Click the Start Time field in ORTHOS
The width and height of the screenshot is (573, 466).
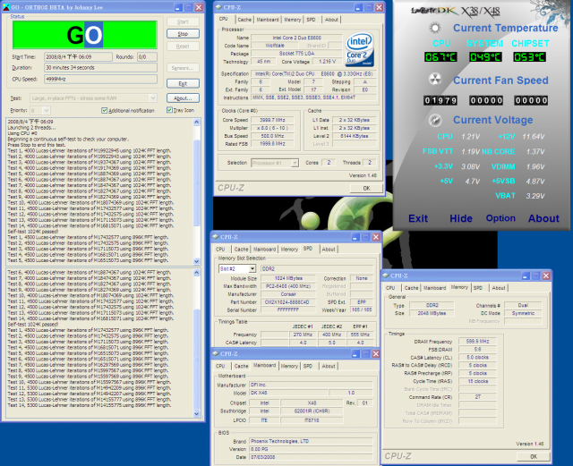(x=78, y=57)
